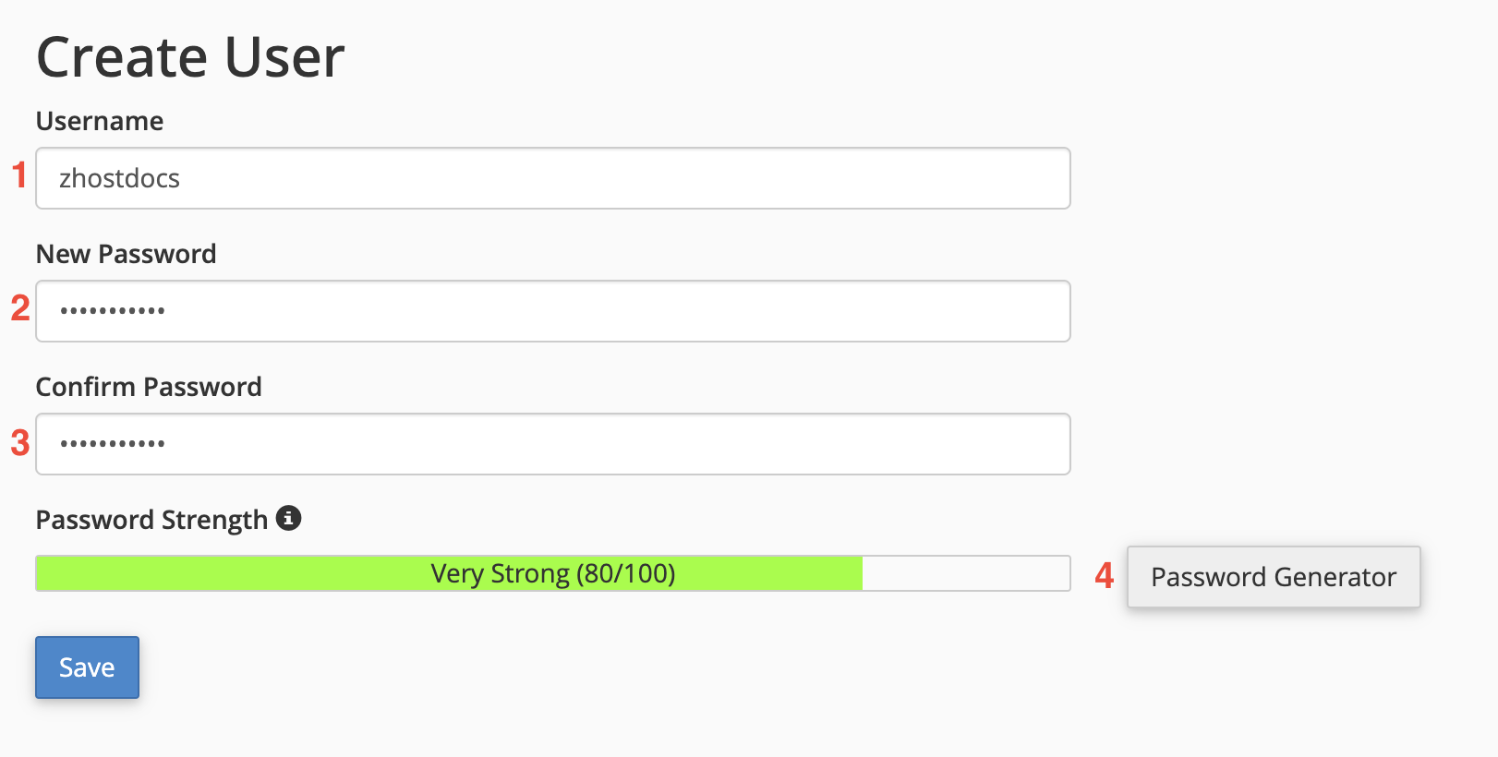Click the New Password label text

(x=126, y=254)
